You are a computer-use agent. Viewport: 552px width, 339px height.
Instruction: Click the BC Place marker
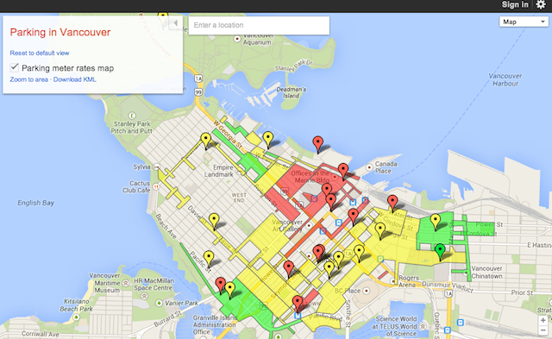click(x=367, y=291)
